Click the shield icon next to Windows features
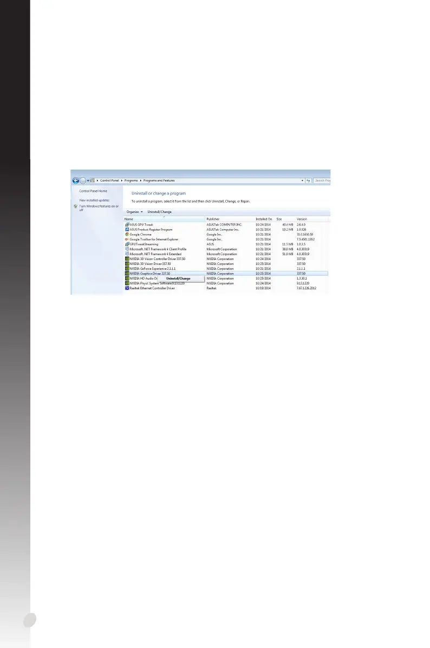 76,206
